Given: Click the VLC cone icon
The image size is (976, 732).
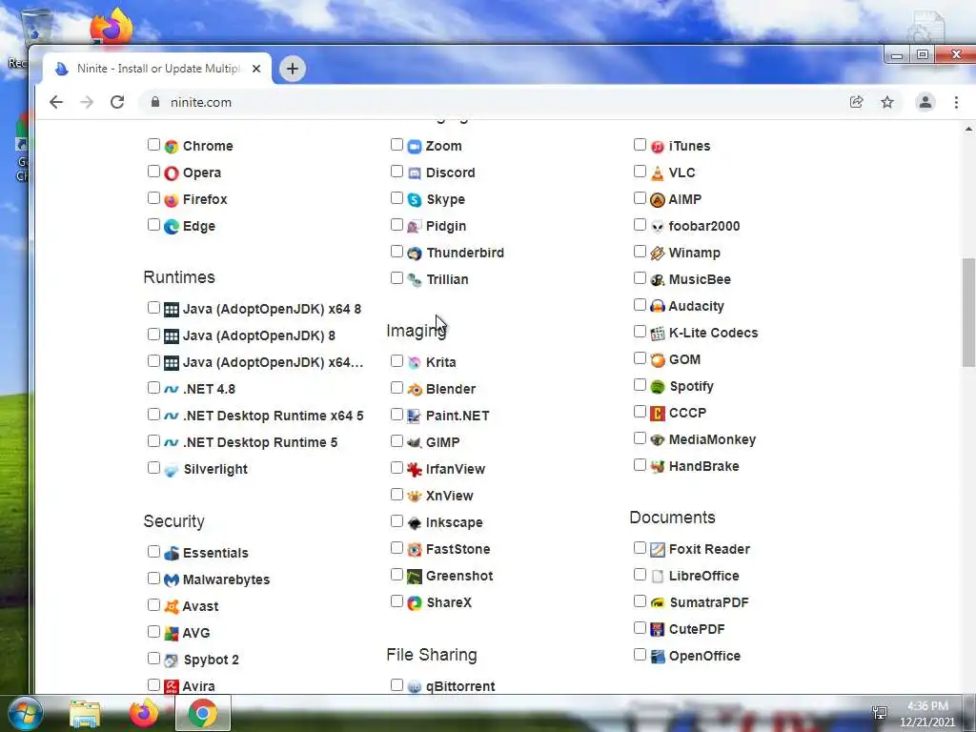Looking at the screenshot, I should (658, 173).
